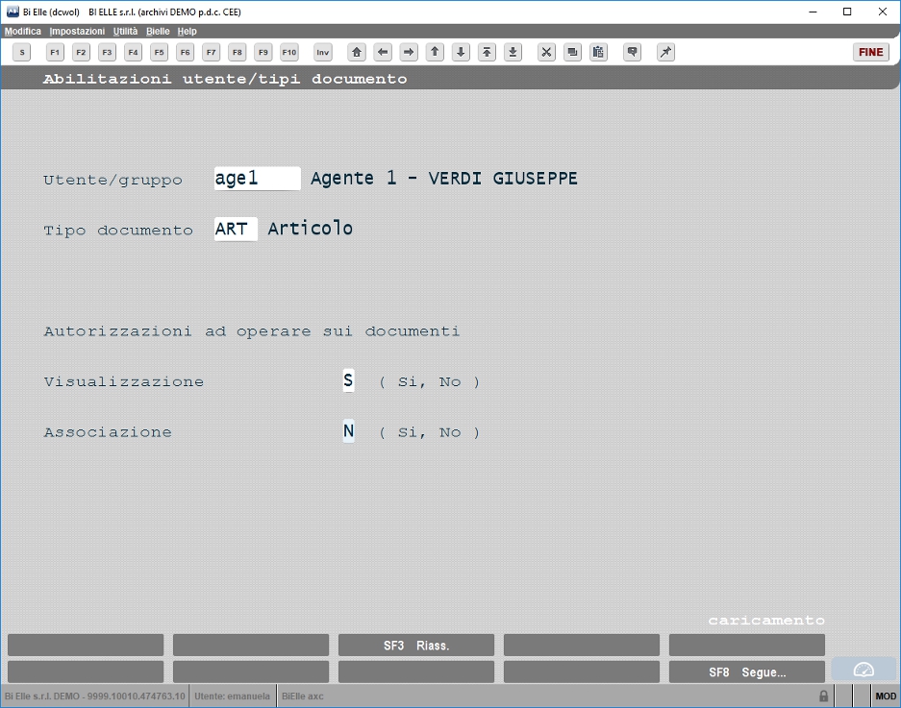Click the page-top arrow toolbar icon
Image resolution: width=901 pixels, height=708 pixels.
(x=487, y=52)
